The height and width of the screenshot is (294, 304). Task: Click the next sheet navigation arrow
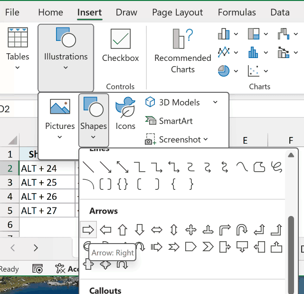pyautogui.click(x=36, y=248)
